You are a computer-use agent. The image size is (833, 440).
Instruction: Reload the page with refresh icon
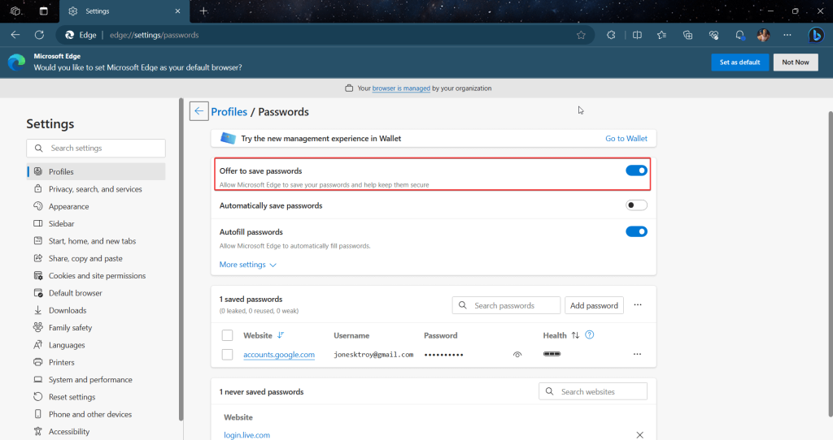click(x=39, y=35)
